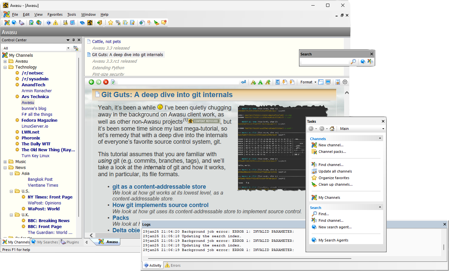Screen dimensions: 449x271
Task: Expand the Music folder
Action: pyautogui.click(x=5, y=162)
